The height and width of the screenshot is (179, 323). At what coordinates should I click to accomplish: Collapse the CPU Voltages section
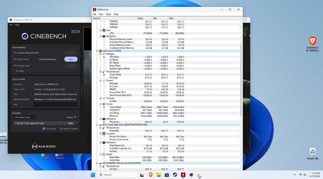[100, 54]
